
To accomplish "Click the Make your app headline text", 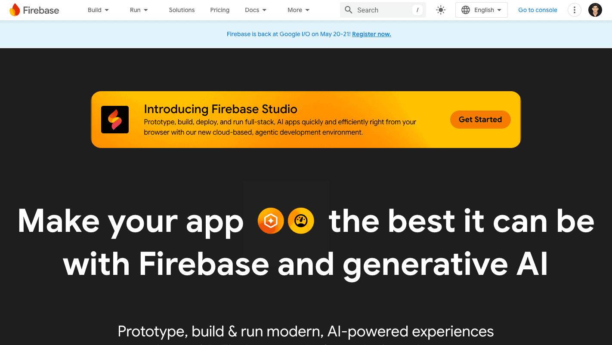I will pyautogui.click(x=130, y=222).
